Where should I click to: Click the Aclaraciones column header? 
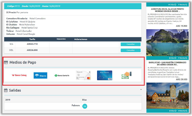[81, 39]
